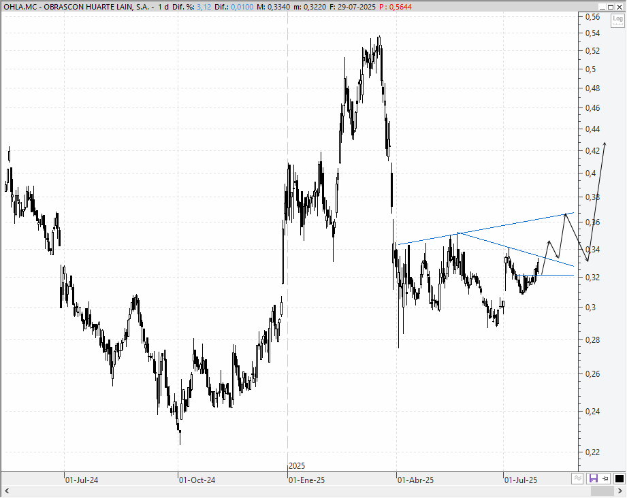Close the OHLA.MC chart window
This screenshot has height=498, width=627.
pyautogui.click(x=620, y=7)
